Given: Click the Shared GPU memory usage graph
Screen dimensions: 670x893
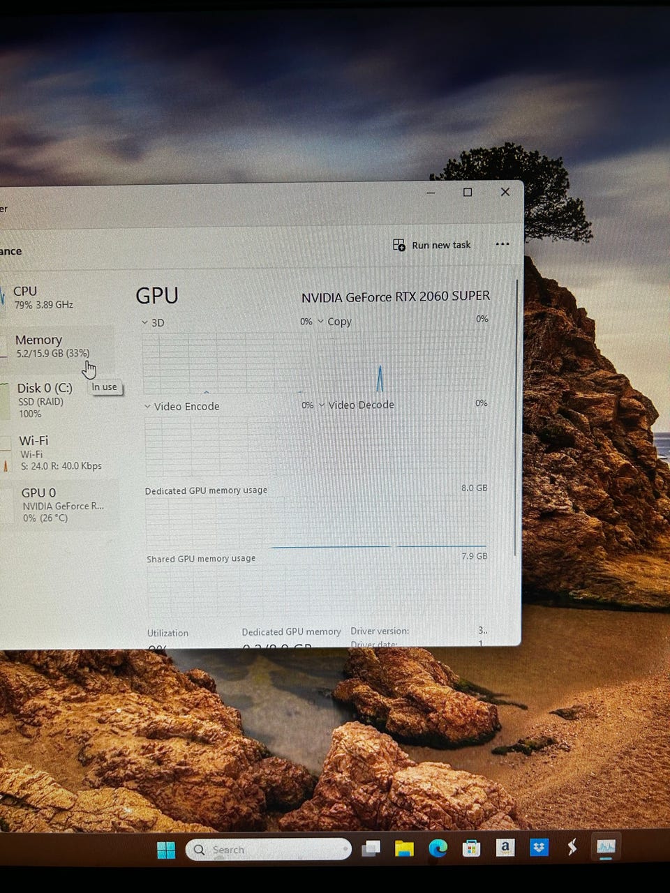Looking at the screenshot, I should [x=318, y=590].
